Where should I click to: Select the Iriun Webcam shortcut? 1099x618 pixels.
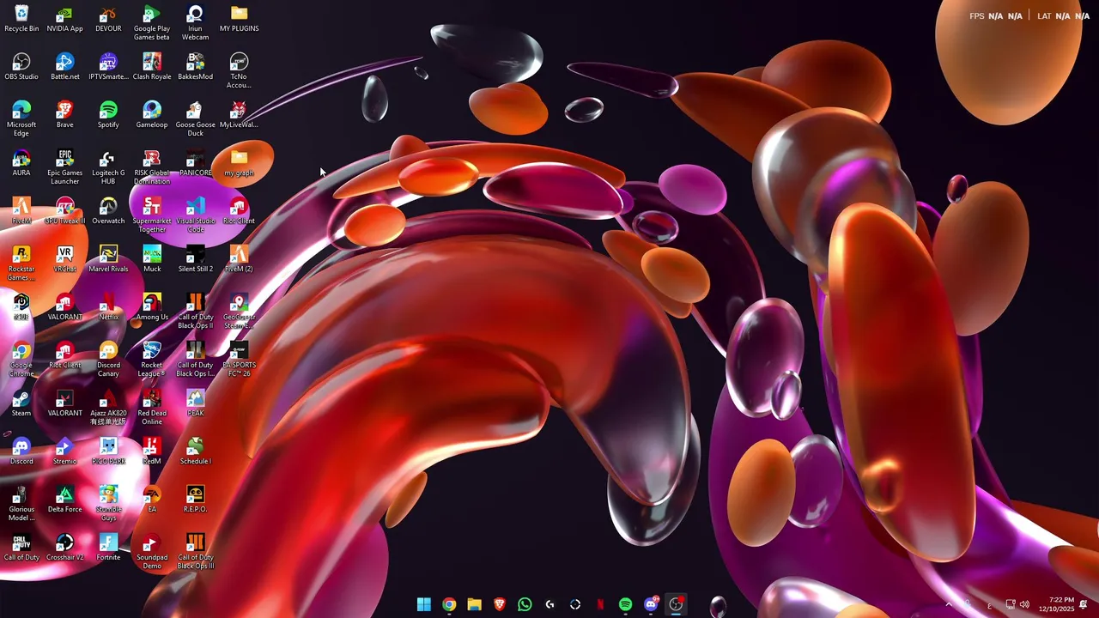(195, 23)
